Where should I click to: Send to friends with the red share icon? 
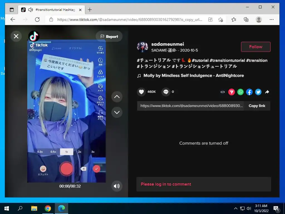pyautogui.click(x=231, y=92)
